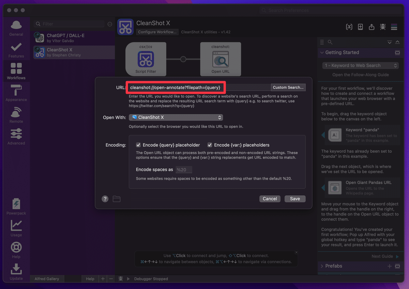The image size is (409, 289).
Task: Open the Open With CleanShot X dropdown
Action: tap(176, 117)
